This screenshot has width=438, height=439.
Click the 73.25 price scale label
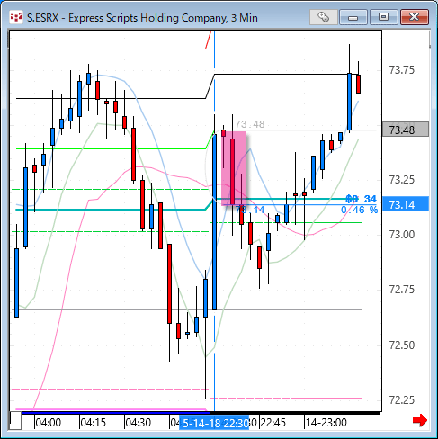coord(402,180)
